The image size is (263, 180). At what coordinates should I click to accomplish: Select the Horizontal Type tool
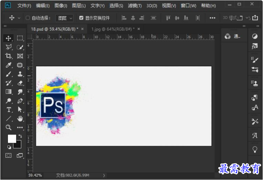click(8, 109)
